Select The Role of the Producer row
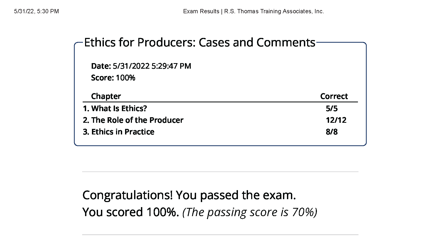Screen dimensions: 443x249 pyautogui.click(x=220, y=120)
